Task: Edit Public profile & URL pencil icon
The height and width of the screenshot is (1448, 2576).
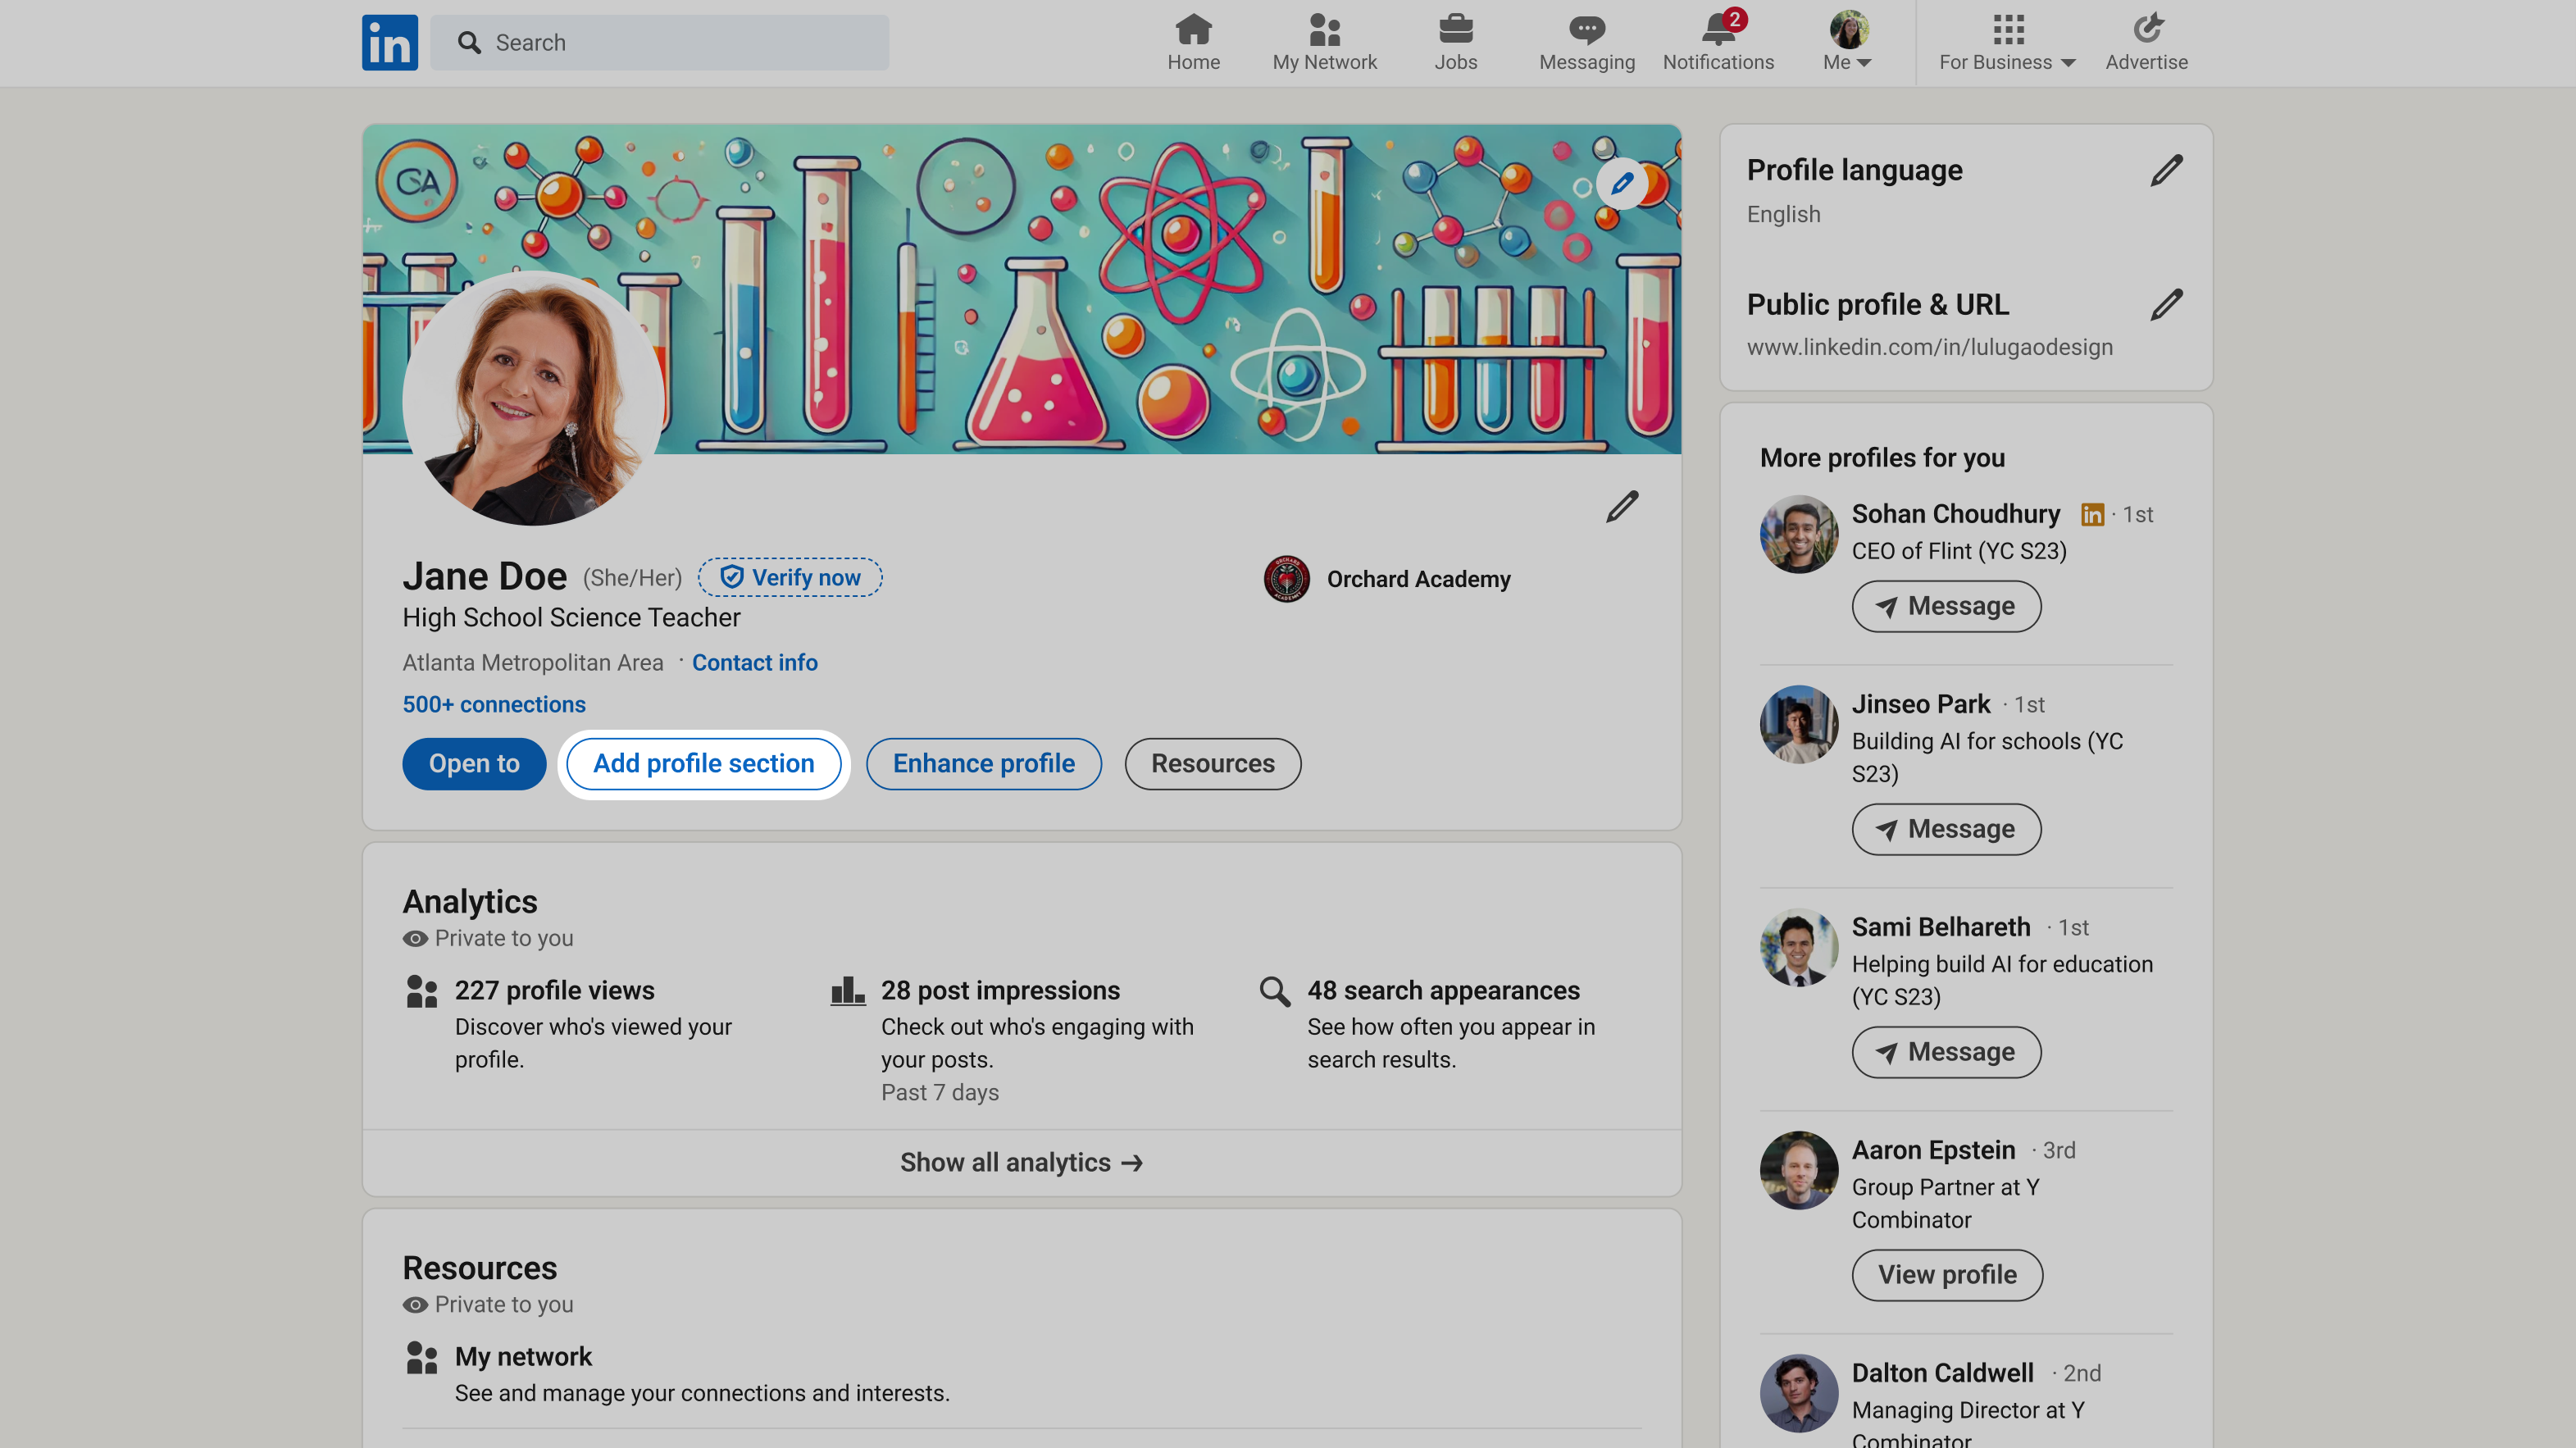Action: [x=2166, y=305]
